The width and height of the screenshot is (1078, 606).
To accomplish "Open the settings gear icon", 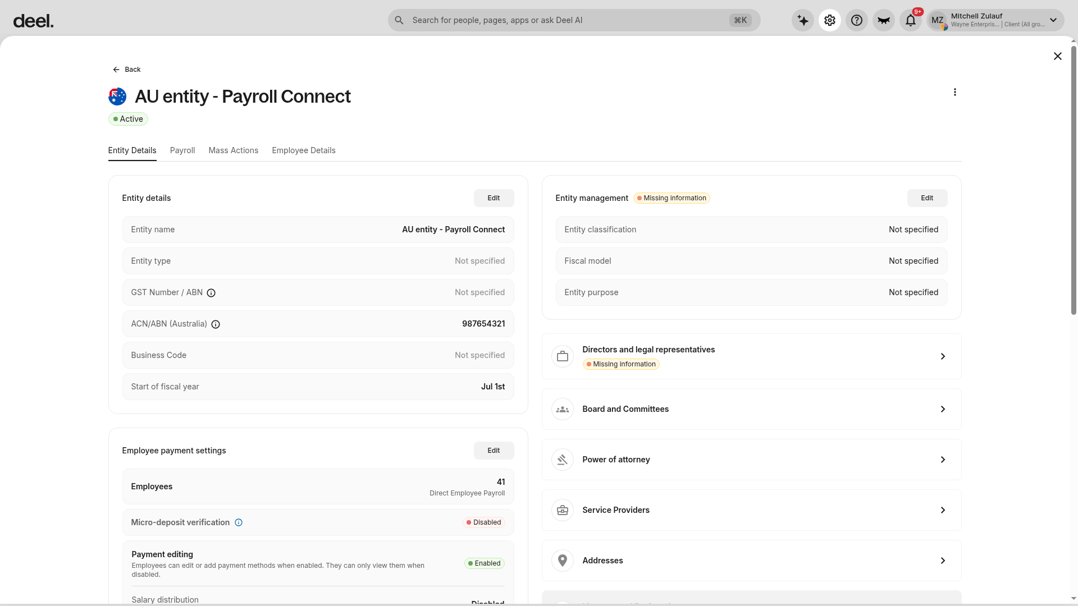I will [830, 20].
